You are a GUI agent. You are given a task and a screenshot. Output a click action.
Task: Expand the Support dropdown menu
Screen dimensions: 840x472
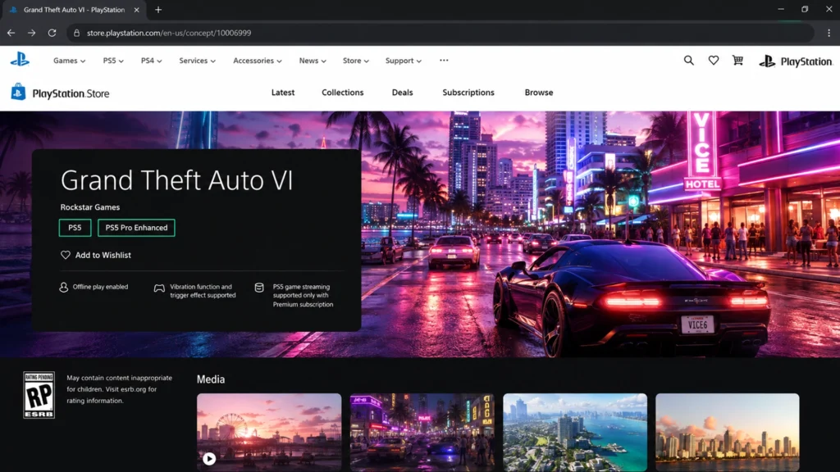(x=403, y=61)
